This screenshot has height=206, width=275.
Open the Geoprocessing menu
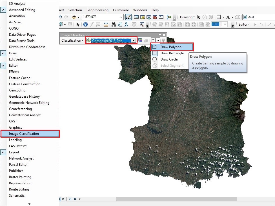coord(97,10)
